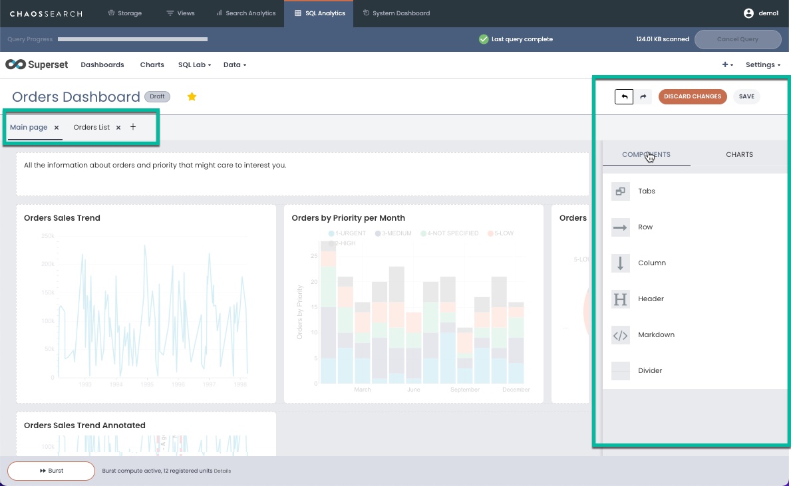Save the dashboard
This screenshot has height=486, width=791.
(x=746, y=96)
